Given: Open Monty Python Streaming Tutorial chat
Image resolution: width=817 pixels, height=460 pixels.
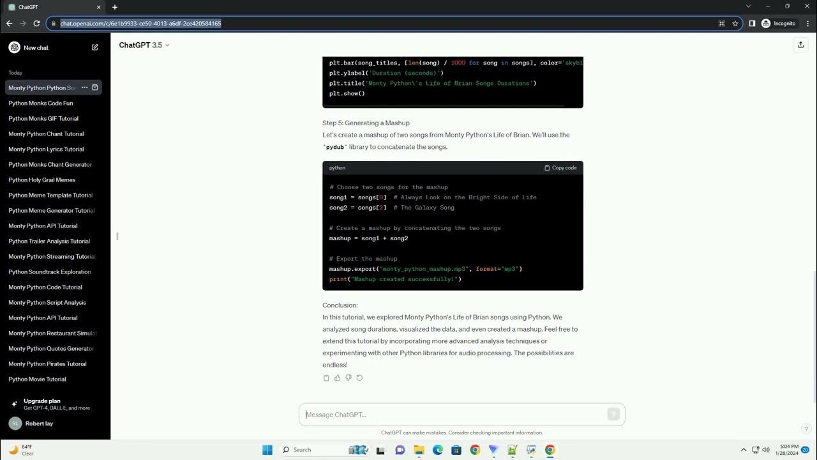Looking at the screenshot, I should [x=54, y=256].
